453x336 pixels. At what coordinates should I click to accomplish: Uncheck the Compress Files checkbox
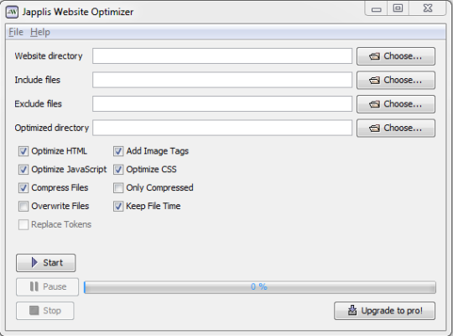click(23, 188)
